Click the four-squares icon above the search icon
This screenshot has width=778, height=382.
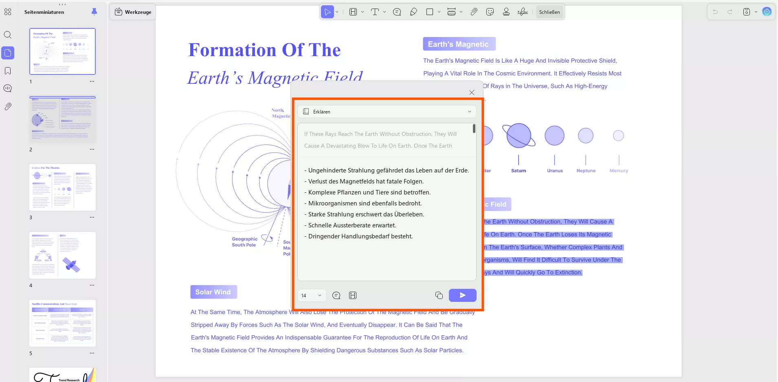coord(8,12)
